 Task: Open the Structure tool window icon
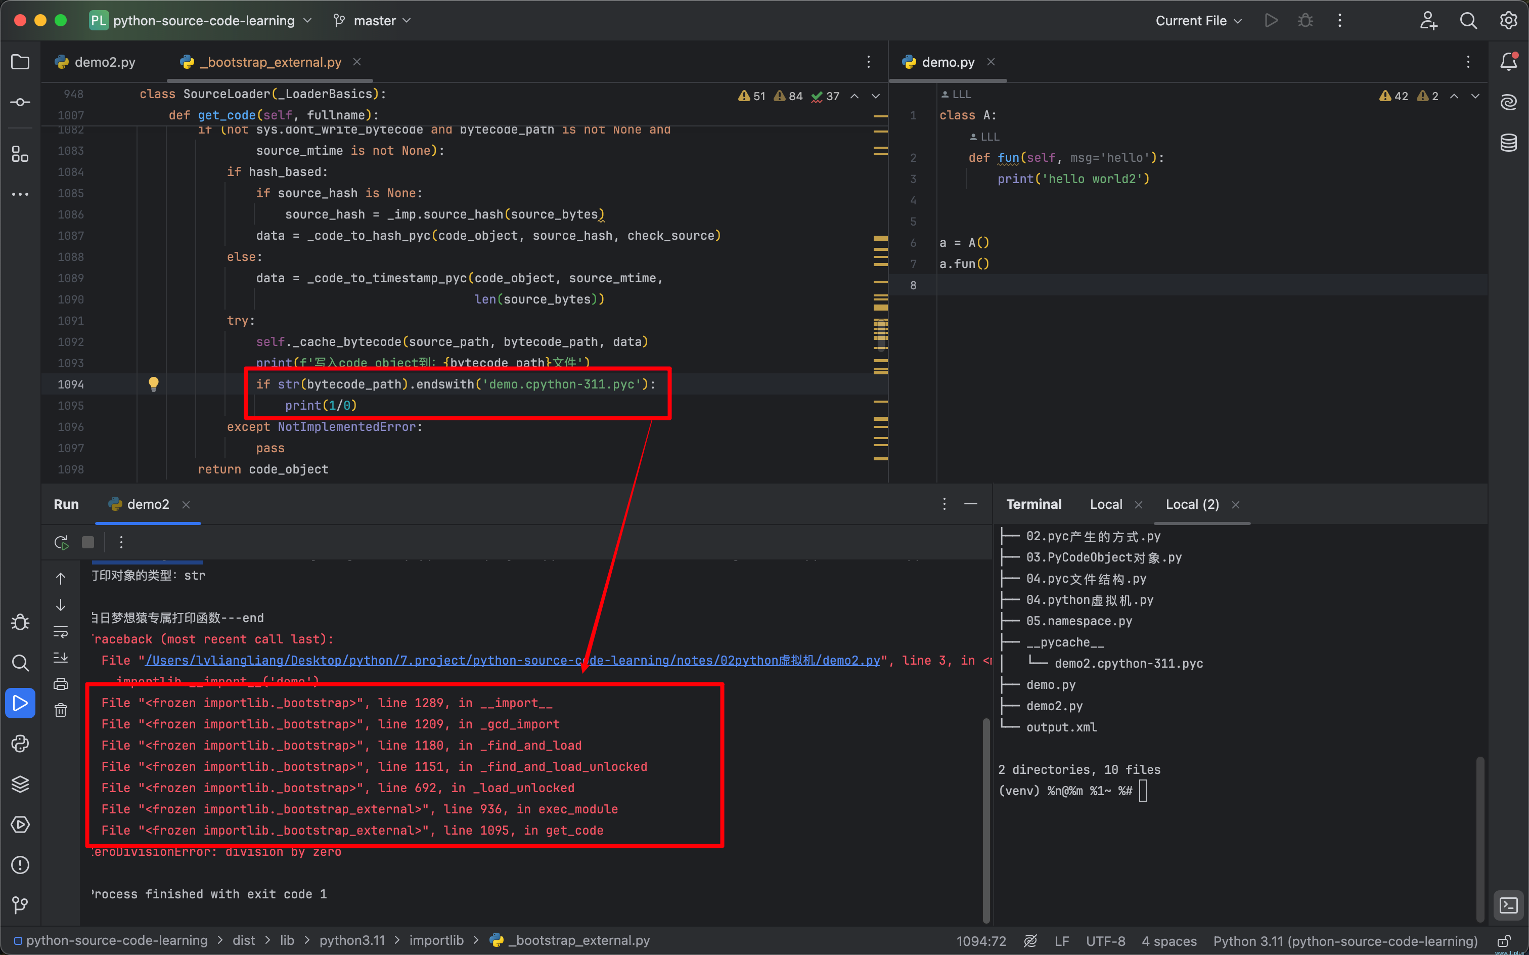coord(20,153)
